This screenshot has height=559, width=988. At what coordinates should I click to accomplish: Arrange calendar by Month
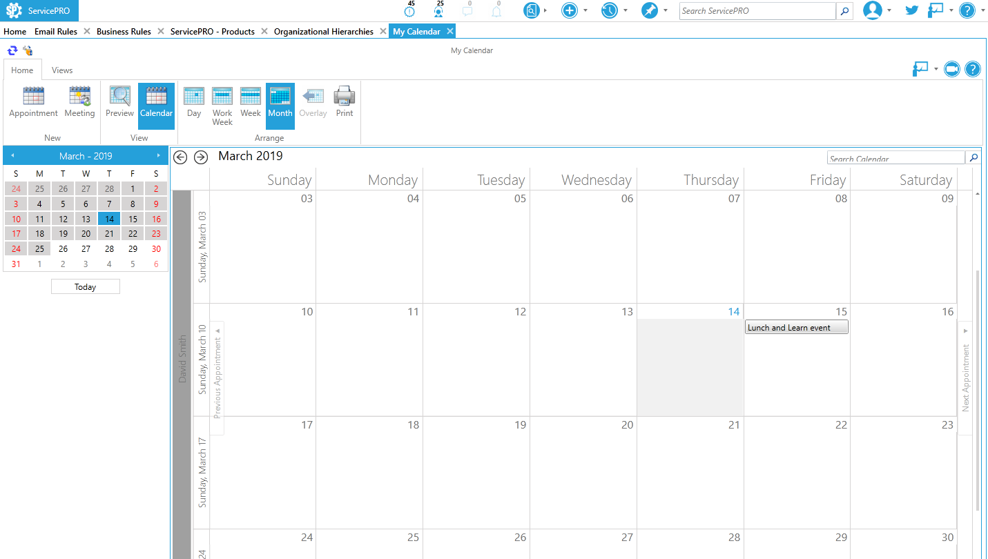tap(280, 106)
